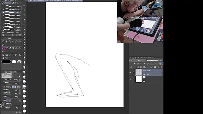Select the Correct line tool
This screenshot has height=114, width=203.
click(6, 58)
